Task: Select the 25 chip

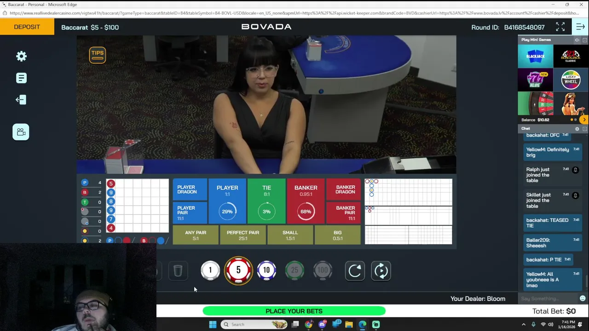Action: coord(294,270)
